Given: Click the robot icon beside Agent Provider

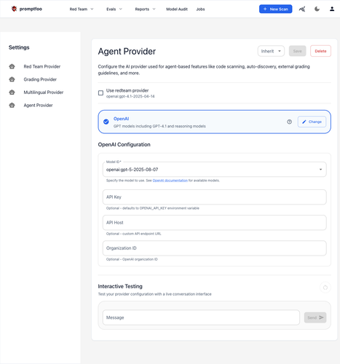Looking at the screenshot, I should tap(12, 105).
